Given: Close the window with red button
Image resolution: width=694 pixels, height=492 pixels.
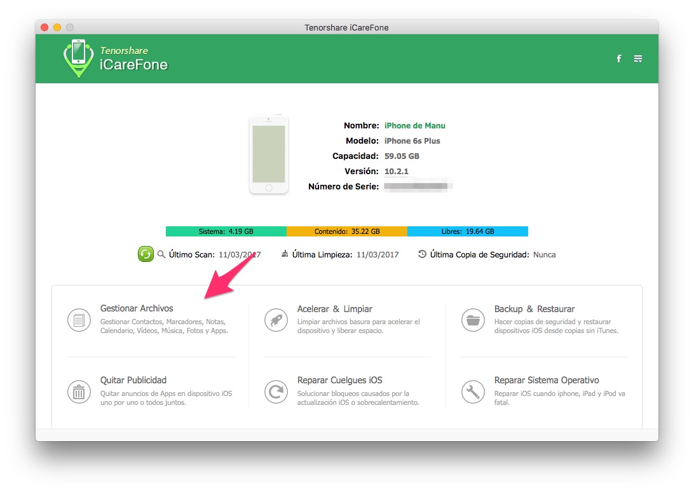Looking at the screenshot, I should (44, 27).
